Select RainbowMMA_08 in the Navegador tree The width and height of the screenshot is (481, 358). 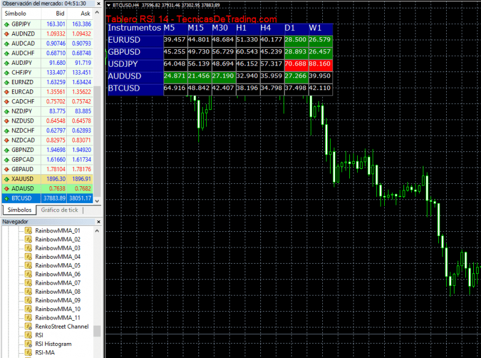(58, 292)
